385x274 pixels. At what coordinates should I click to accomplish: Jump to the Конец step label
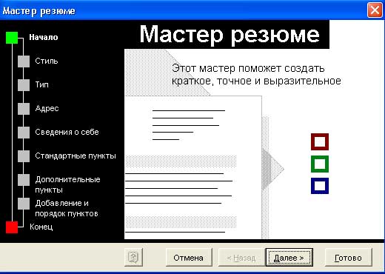41,227
